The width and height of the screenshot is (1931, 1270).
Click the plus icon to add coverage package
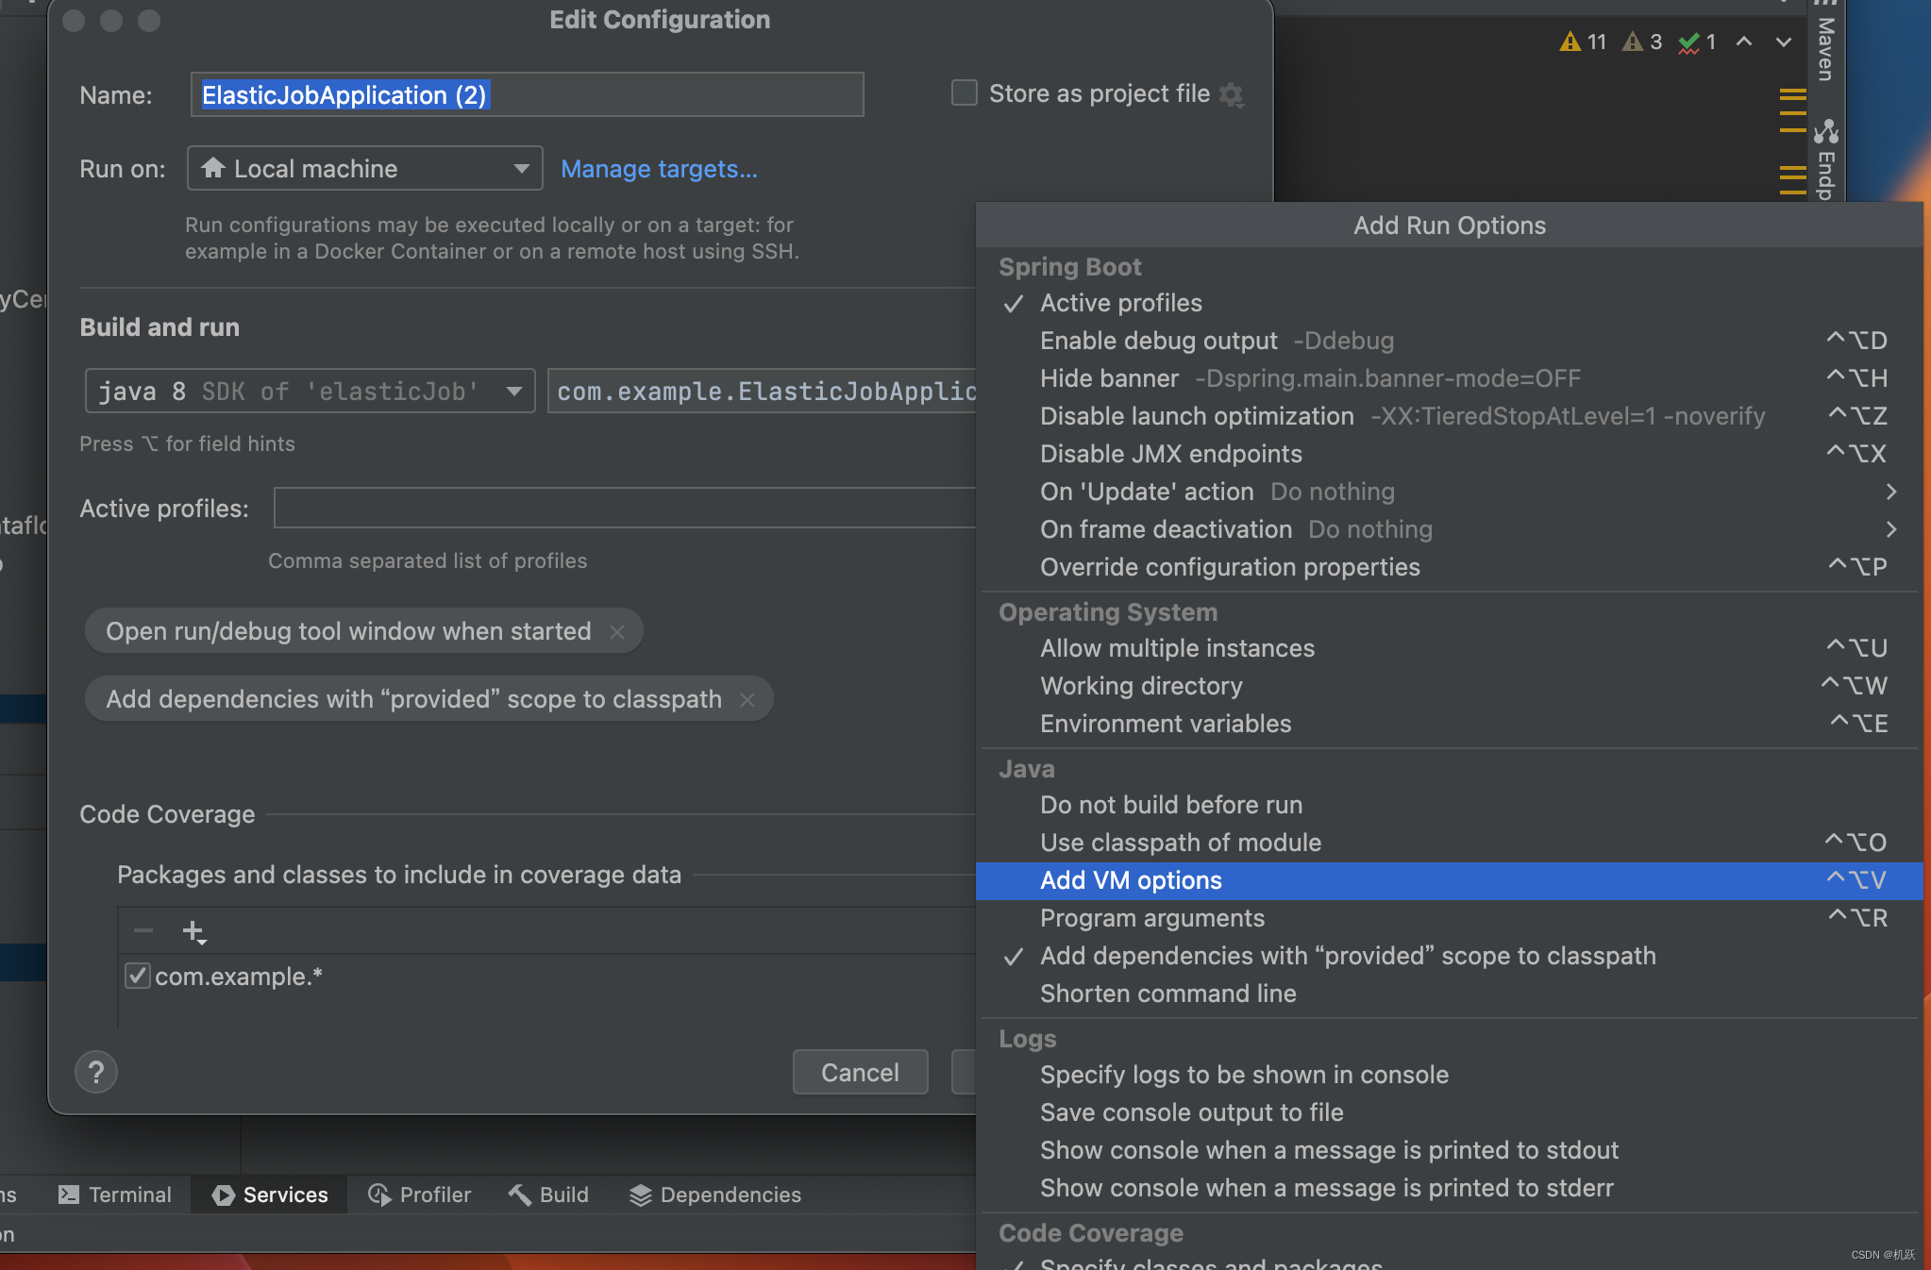pyautogui.click(x=193, y=930)
